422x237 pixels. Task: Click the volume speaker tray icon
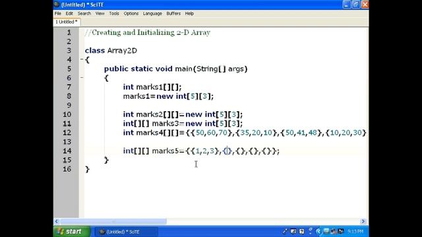coord(334,231)
